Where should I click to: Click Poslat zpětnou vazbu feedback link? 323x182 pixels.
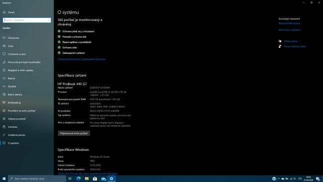click(295, 46)
